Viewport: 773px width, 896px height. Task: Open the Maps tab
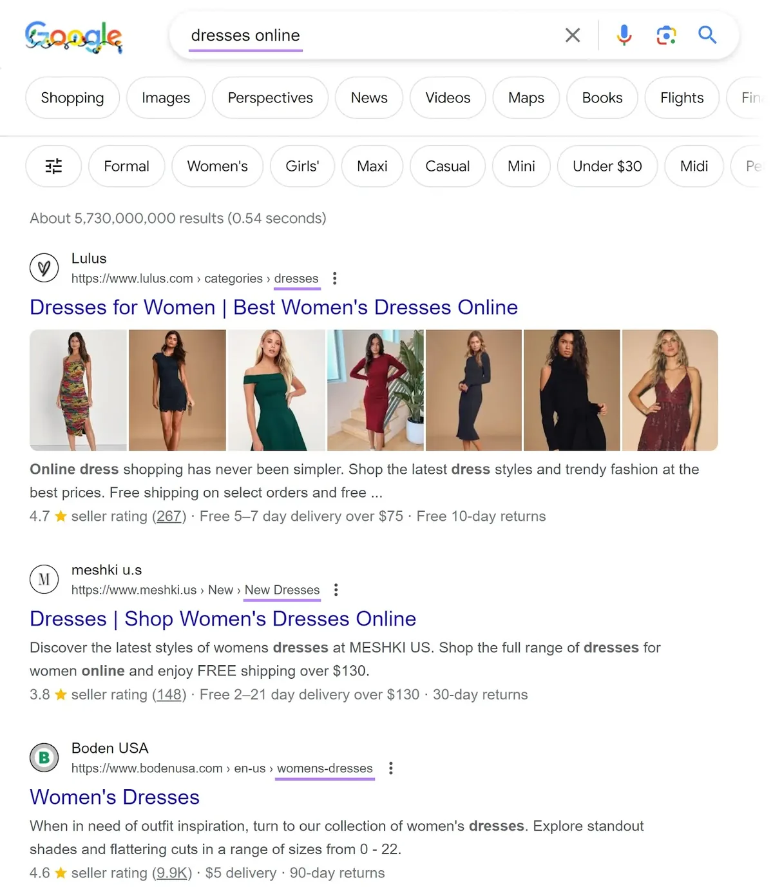(526, 97)
